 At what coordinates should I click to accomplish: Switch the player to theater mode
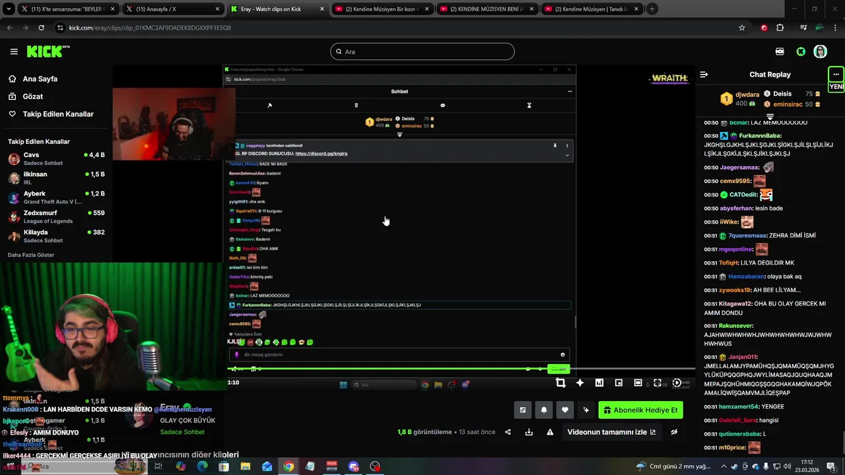click(638, 383)
